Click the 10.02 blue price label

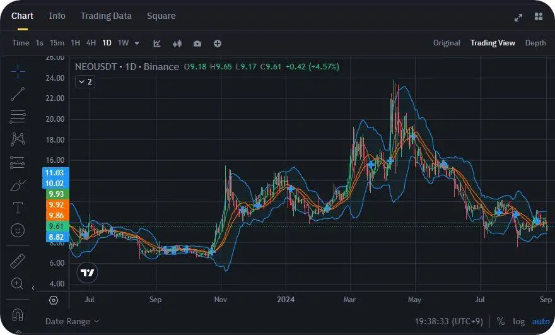(x=56, y=184)
